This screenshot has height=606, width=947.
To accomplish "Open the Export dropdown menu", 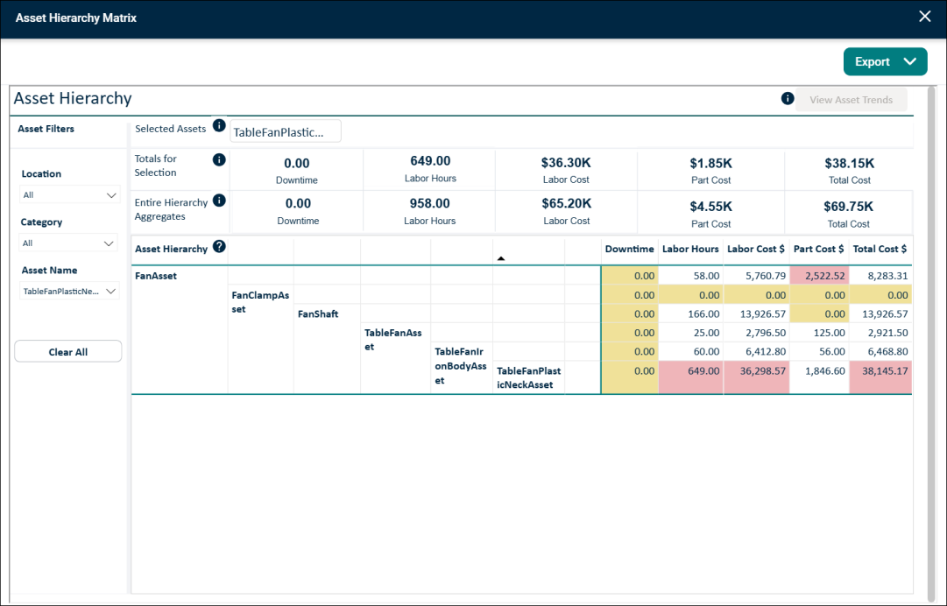I will point(885,61).
